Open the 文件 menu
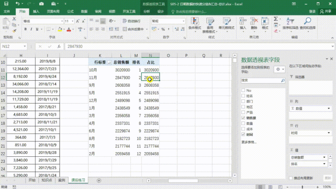The height and width of the screenshot is (189, 336). point(7,11)
